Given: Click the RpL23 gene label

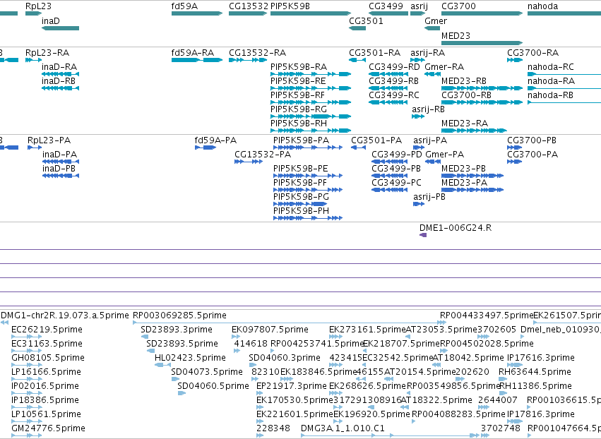Looking at the screenshot, I should point(38,6).
